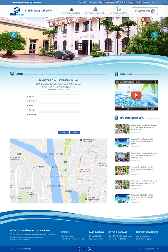Screen dimensions: 168x252
Task: Click the video info icon
Action: 155,82
